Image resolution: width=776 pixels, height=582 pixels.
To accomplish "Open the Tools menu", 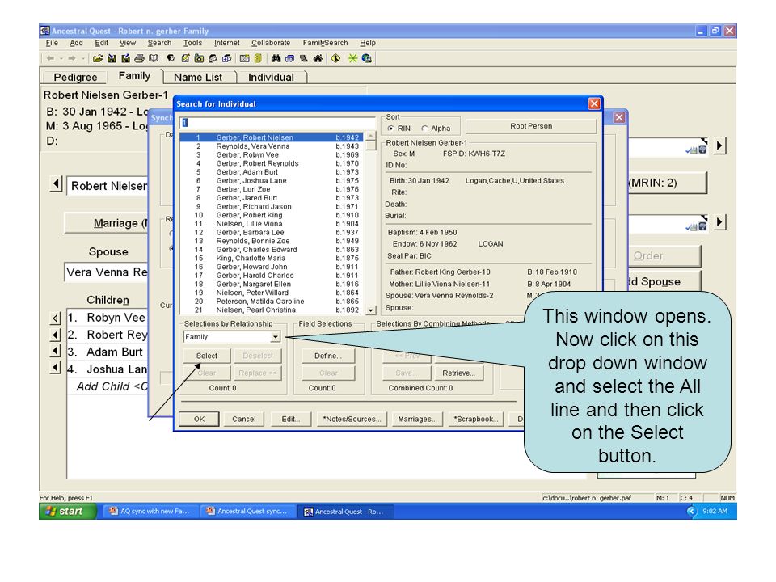I will pyautogui.click(x=192, y=43).
